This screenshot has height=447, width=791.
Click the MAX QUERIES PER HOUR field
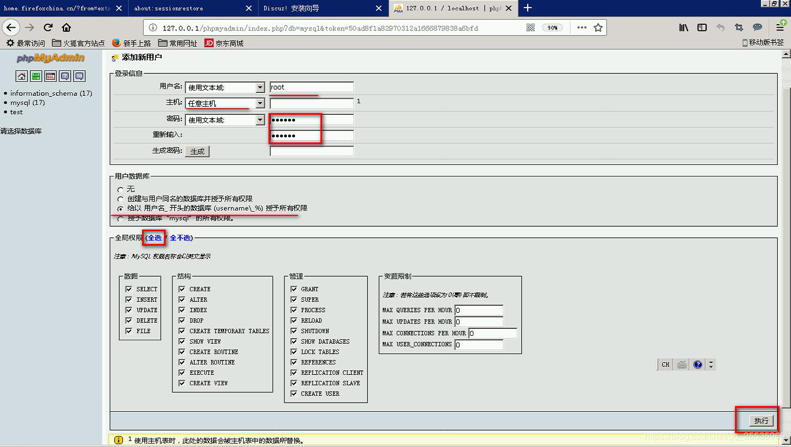coord(479,310)
